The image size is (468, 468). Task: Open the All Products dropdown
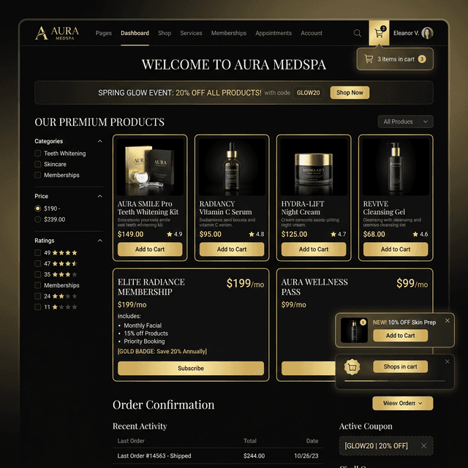click(x=405, y=121)
